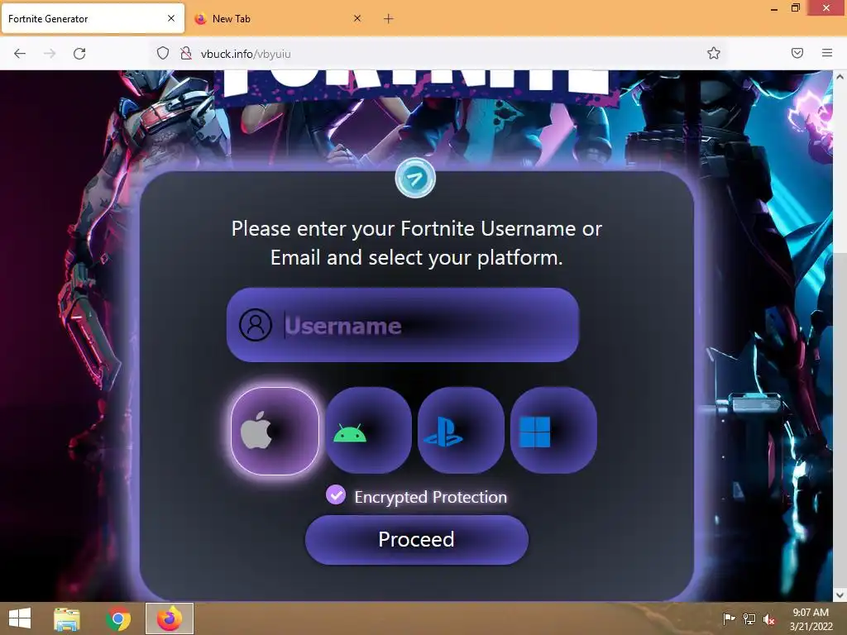Open the Firefox hamburger menu
Image resolution: width=847 pixels, height=635 pixels.
[x=827, y=53]
